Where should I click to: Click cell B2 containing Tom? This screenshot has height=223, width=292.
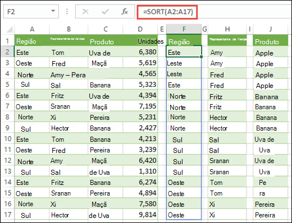tap(69, 52)
